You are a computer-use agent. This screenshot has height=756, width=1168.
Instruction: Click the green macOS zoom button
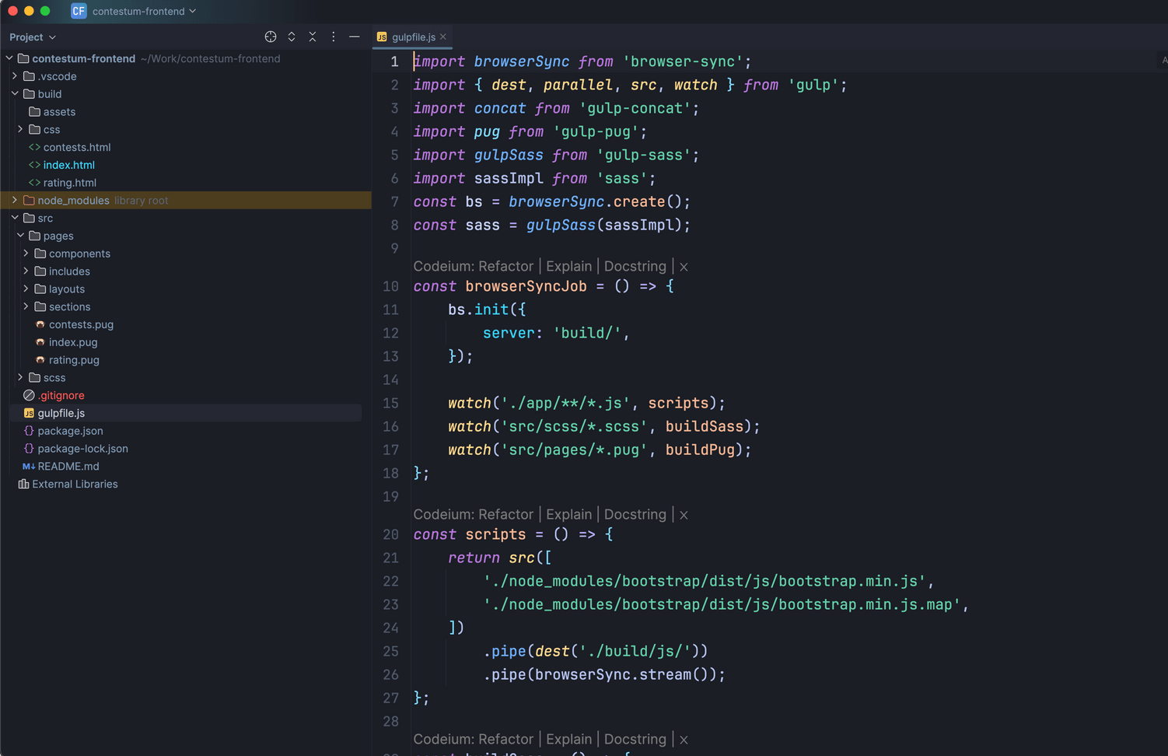point(45,11)
